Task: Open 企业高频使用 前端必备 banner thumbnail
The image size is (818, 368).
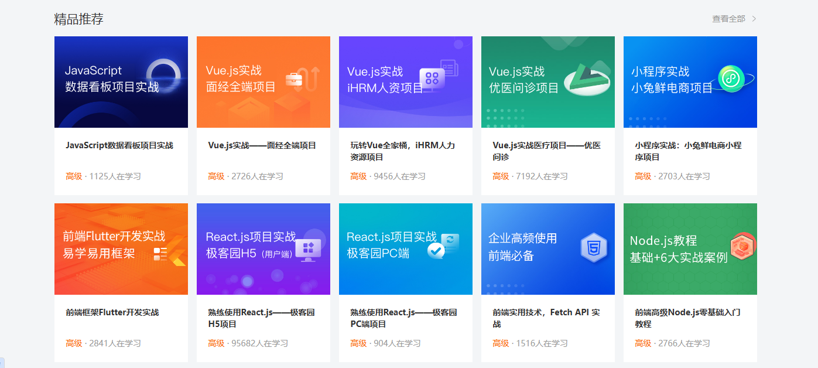Action: [x=548, y=249]
